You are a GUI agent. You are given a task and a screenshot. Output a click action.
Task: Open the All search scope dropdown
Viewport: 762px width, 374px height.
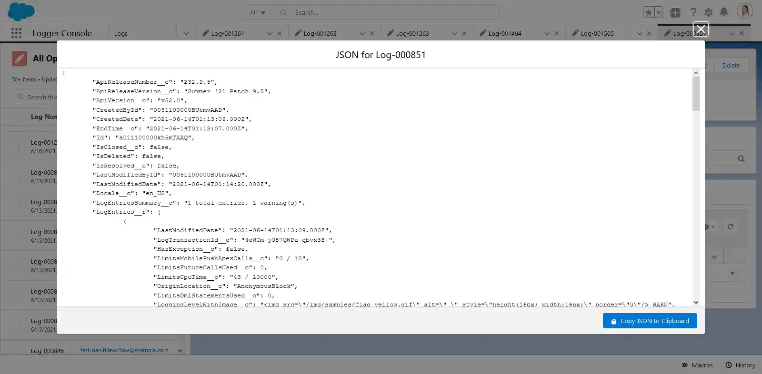coord(257,12)
